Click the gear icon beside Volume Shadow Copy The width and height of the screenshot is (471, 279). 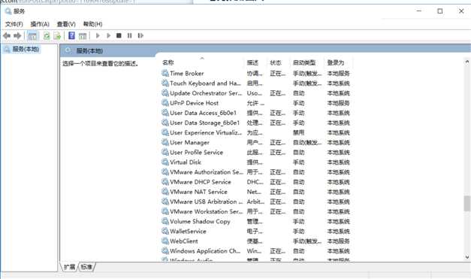tap(165, 221)
